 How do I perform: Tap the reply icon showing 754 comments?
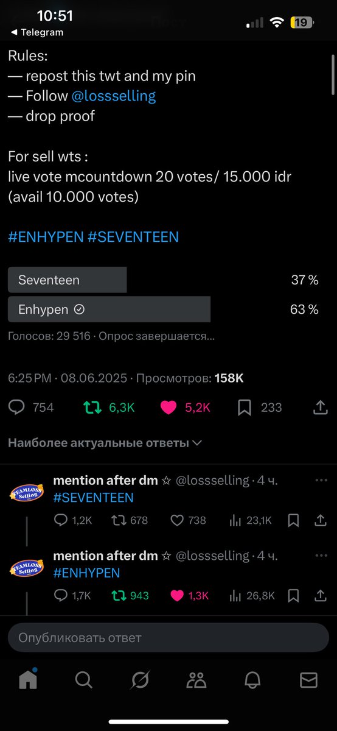16,408
